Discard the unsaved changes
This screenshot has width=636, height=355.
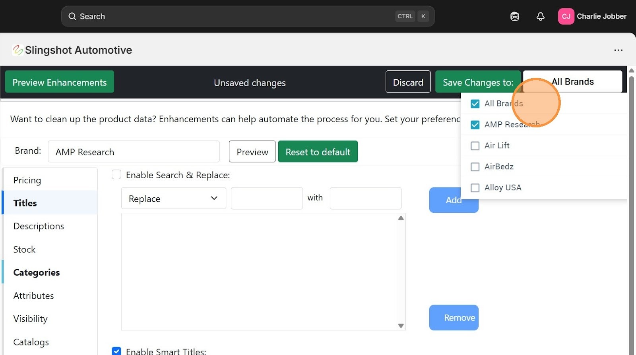click(408, 82)
